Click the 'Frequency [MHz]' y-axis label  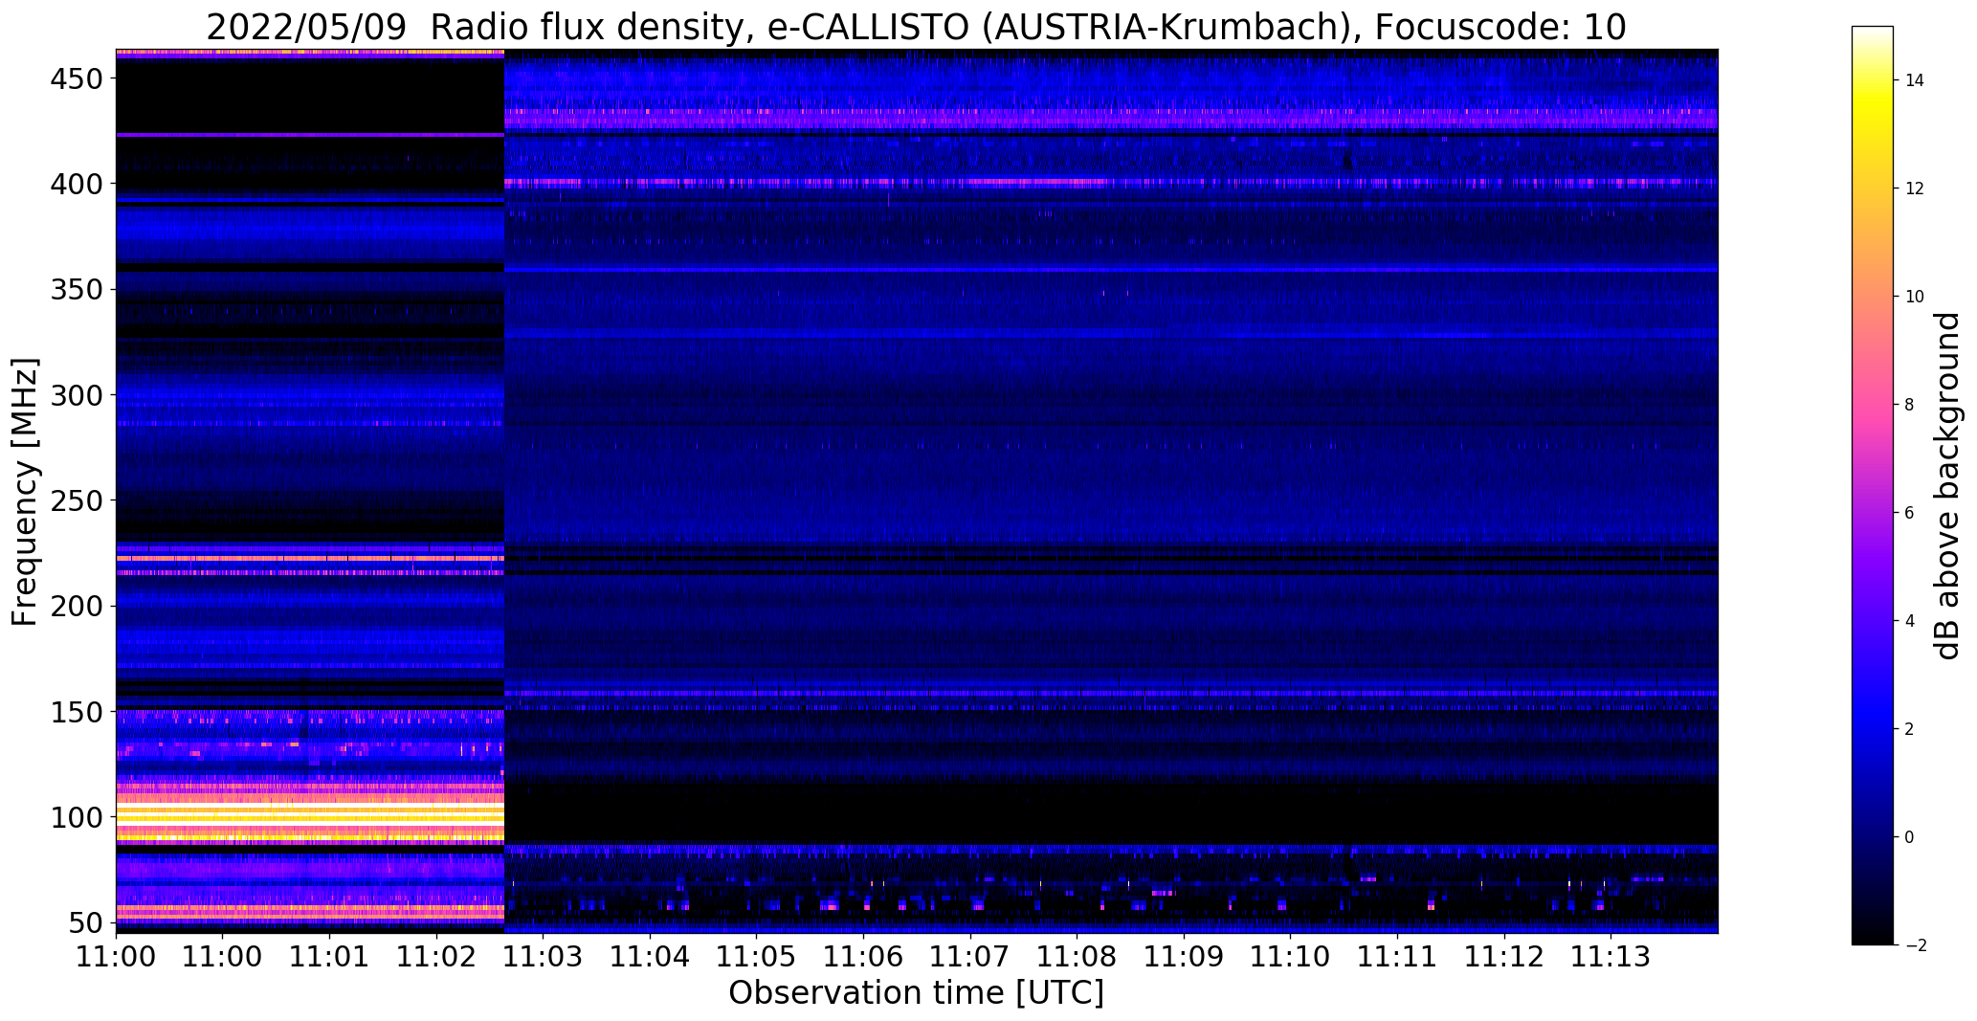click(x=25, y=492)
